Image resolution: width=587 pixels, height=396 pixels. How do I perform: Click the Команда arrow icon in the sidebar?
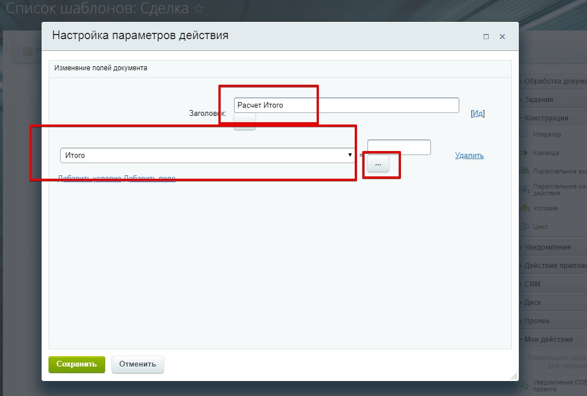523,152
